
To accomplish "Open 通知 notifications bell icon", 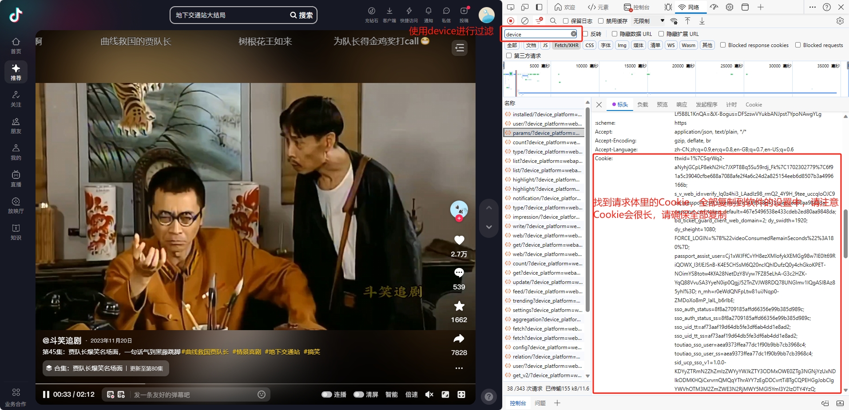I will click(x=428, y=14).
